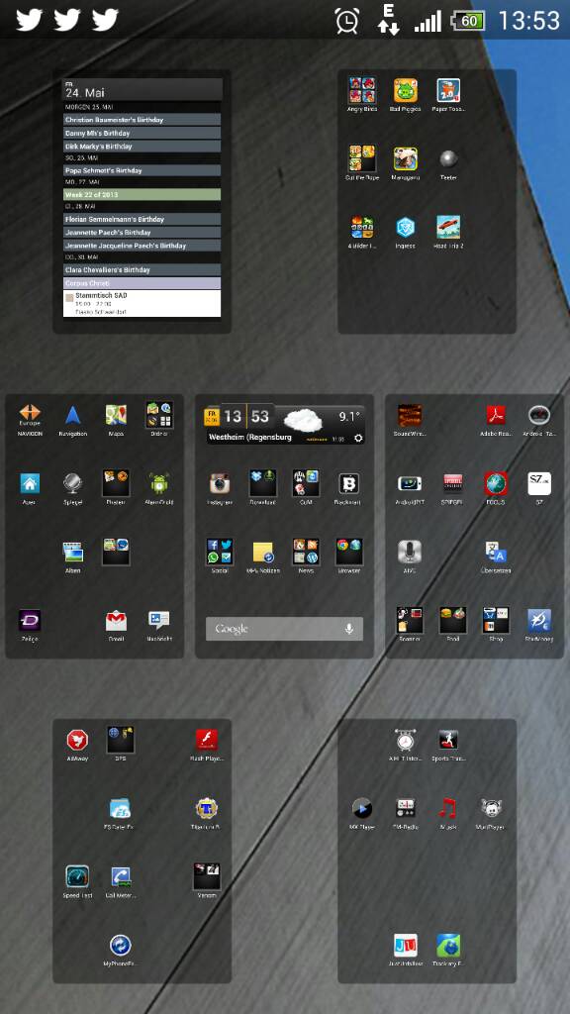Tap the 13:53 status bar clock

tap(529, 20)
